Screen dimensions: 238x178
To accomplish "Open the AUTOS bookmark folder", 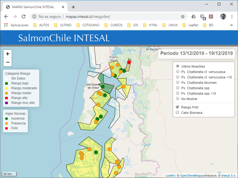I will click(x=41, y=25).
